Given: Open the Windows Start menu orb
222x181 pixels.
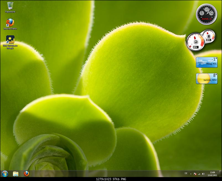Looking at the screenshot, I should click(x=5, y=174).
